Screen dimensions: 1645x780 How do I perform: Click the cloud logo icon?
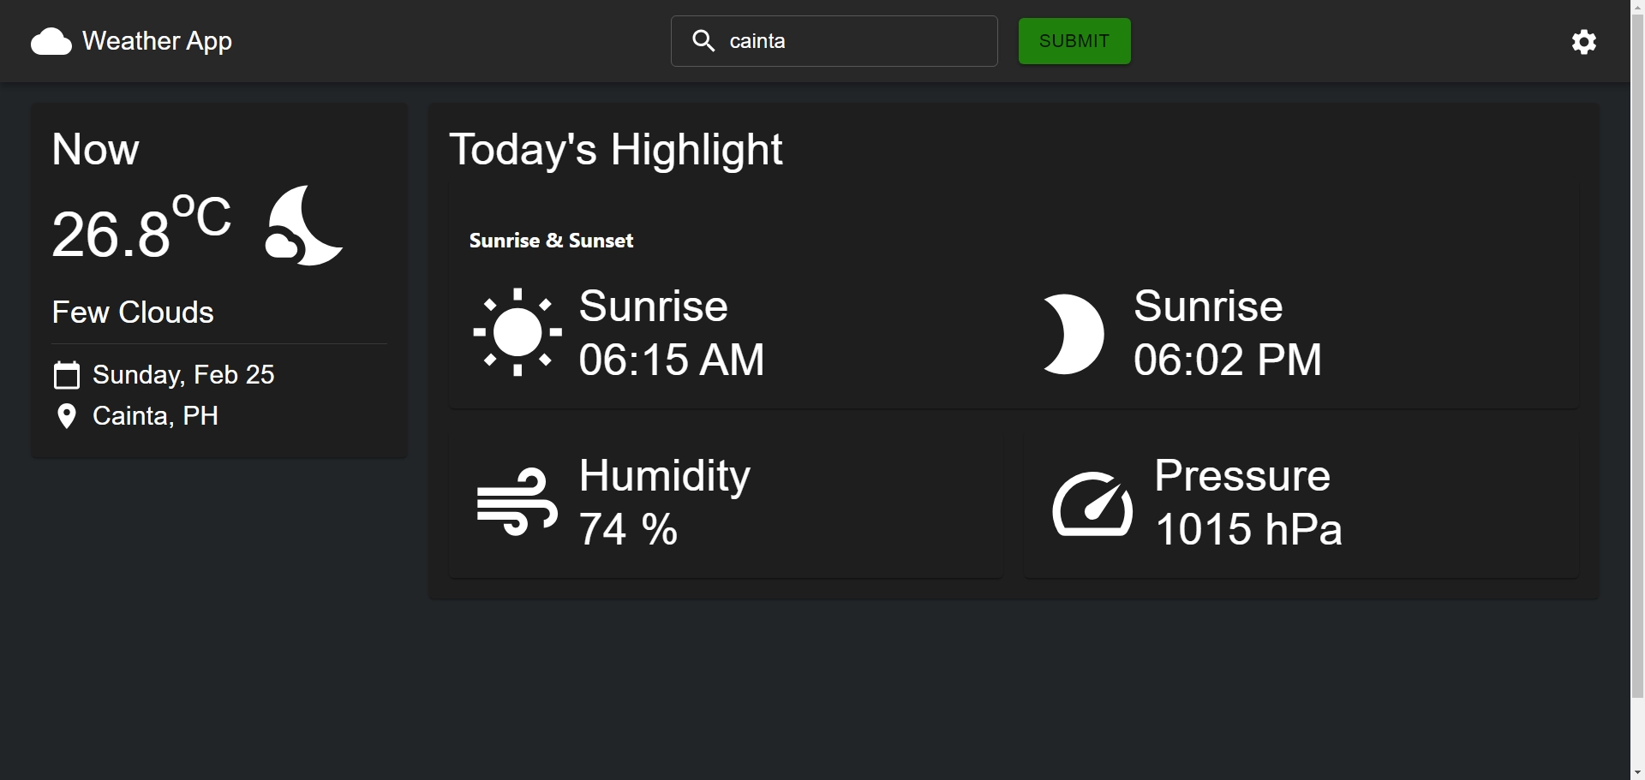tap(51, 41)
